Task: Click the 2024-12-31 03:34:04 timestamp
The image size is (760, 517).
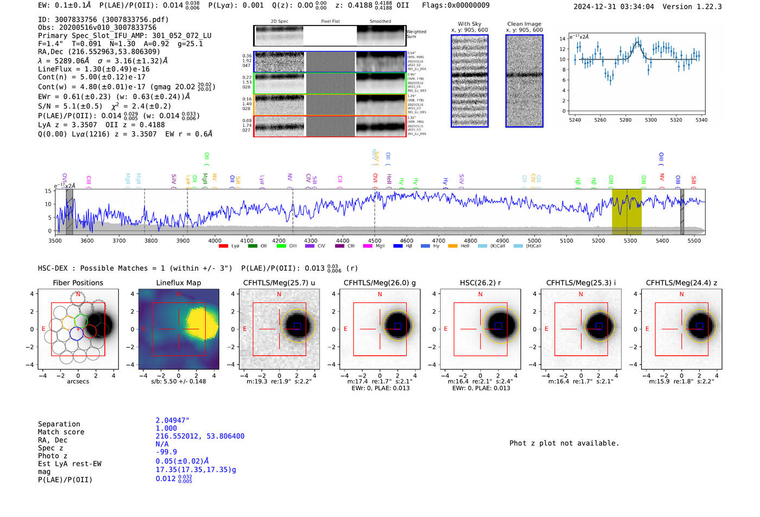Action: tap(614, 7)
